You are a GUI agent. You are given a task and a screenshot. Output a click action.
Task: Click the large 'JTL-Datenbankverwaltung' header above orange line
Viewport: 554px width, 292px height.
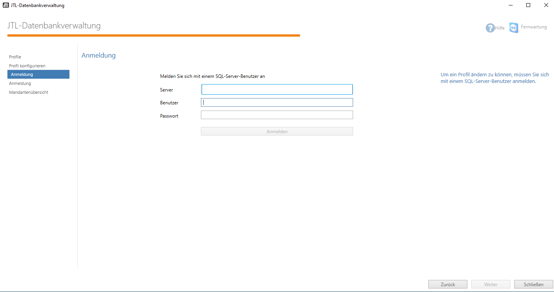point(54,26)
